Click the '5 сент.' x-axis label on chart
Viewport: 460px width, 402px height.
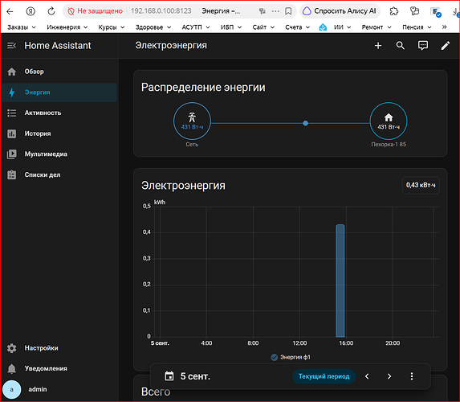(x=160, y=343)
